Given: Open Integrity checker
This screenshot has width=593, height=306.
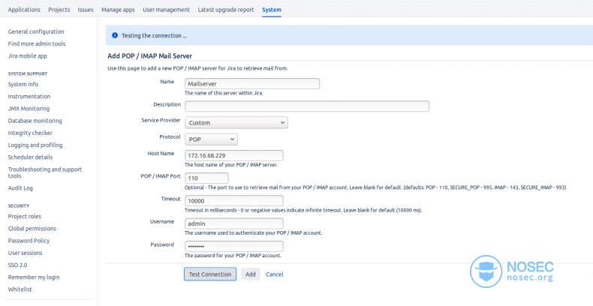Looking at the screenshot, I should (x=30, y=133).
